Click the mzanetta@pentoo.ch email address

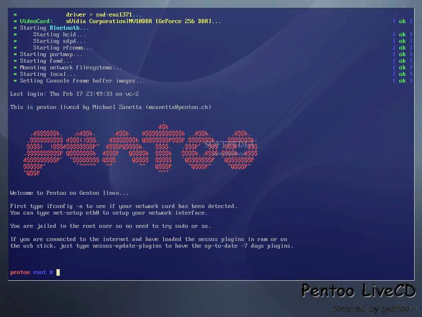pyautogui.click(x=178, y=107)
